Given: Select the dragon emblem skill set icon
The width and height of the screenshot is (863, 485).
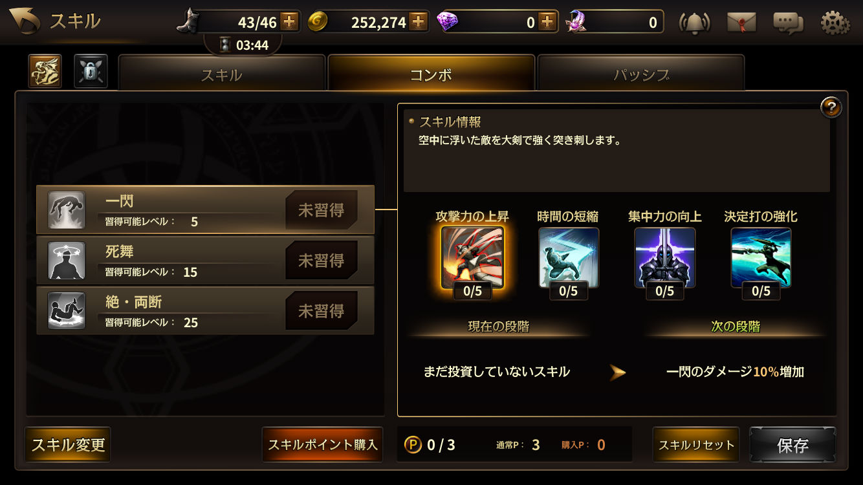Looking at the screenshot, I should point(45,71).
